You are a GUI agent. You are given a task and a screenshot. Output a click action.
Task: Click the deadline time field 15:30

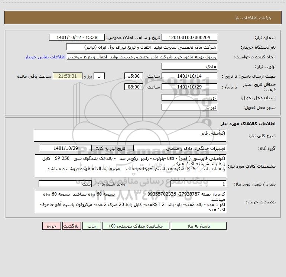tap(134, 76)
